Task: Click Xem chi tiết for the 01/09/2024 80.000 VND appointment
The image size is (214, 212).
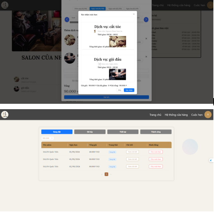Action: [132, 159]
